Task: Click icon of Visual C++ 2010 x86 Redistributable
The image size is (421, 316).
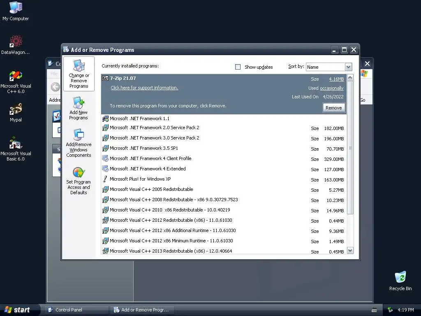Action: tap(105, 210)
